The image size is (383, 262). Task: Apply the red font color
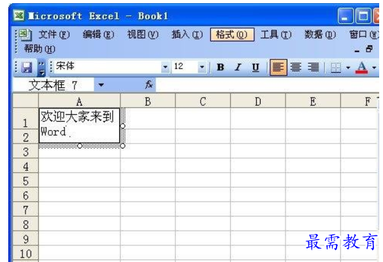(362, 68)
